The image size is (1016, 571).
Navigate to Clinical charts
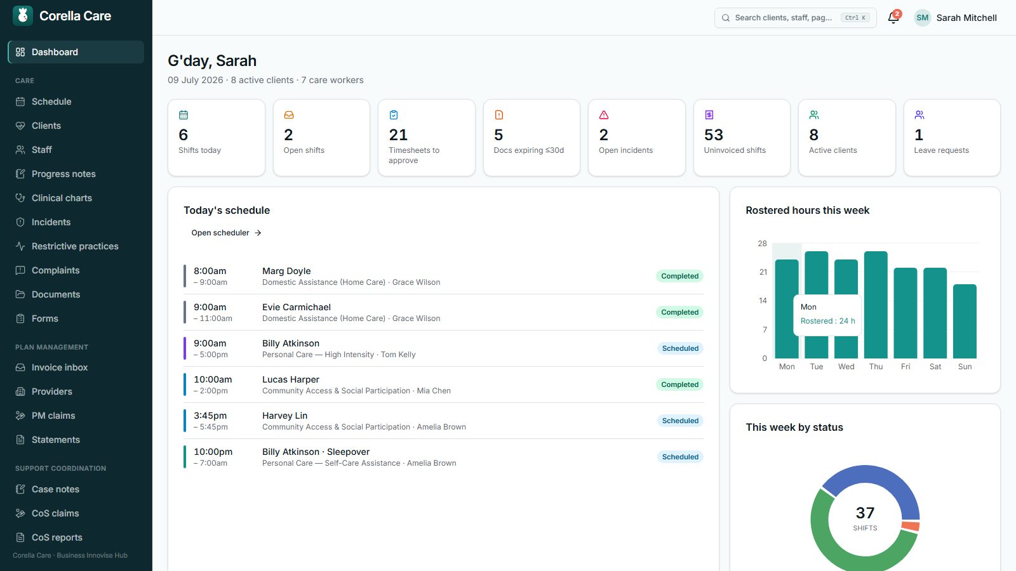pos(76,198)
